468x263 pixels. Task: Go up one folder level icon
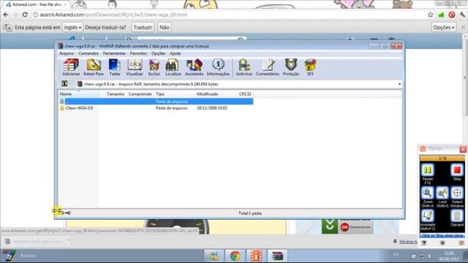(64, 84)
